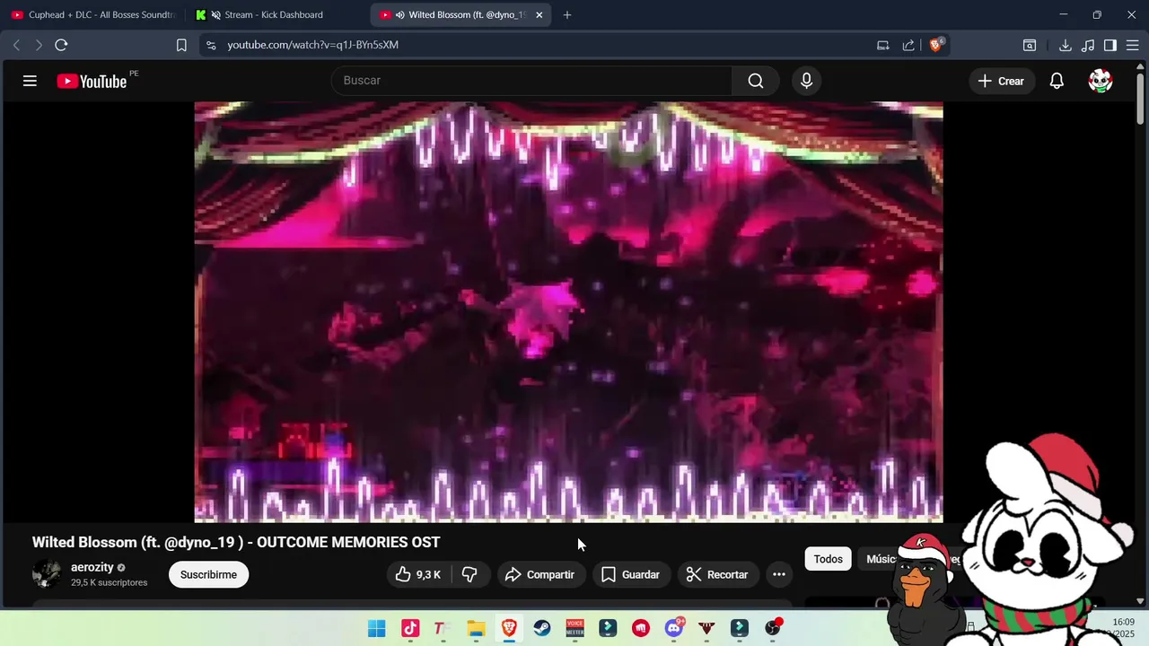
Task: Select the Todos filter chip
Action: point(828,559)
